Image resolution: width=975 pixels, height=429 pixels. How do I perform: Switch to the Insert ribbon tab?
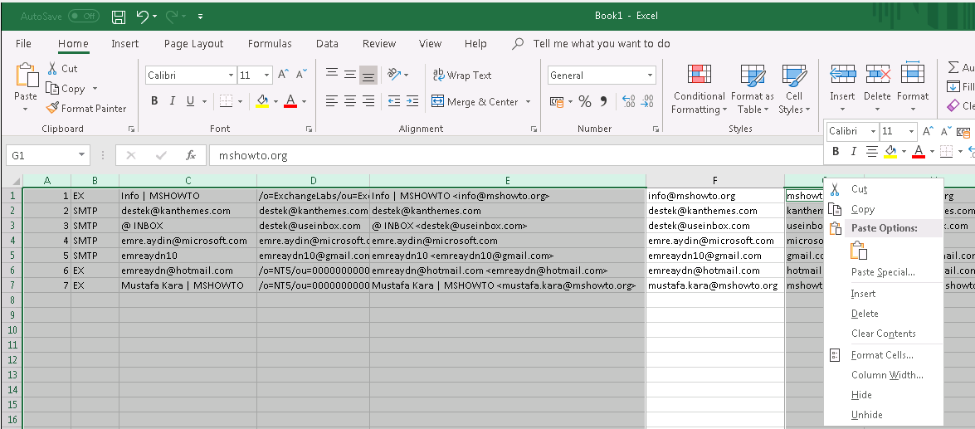tap(125, 43)
